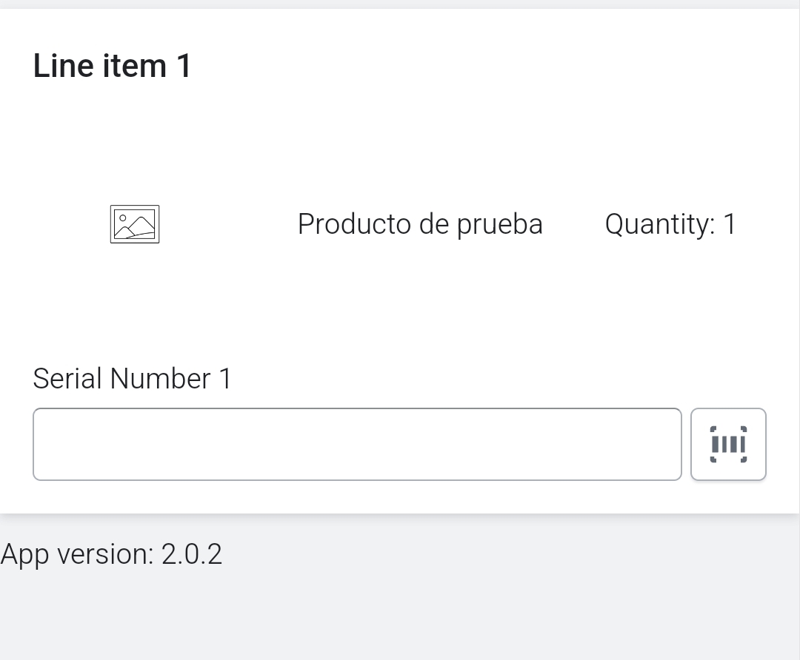Click the picture icon left of the product name
This screenshot has height=660, width=800.
[135, 224]
